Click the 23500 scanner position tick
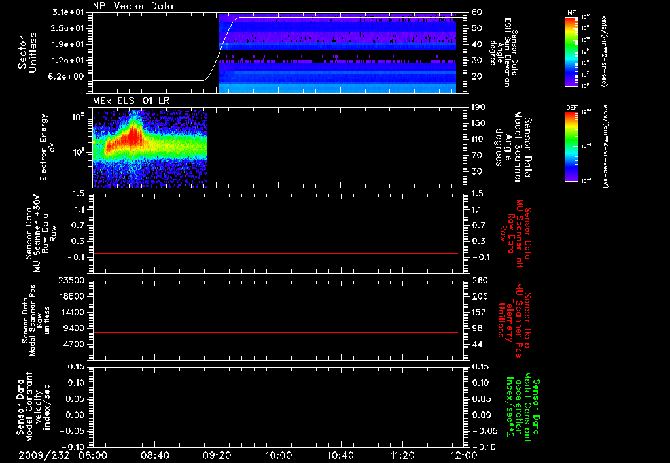The height and width of the screenshot is (463, 670). pos(71,281)
